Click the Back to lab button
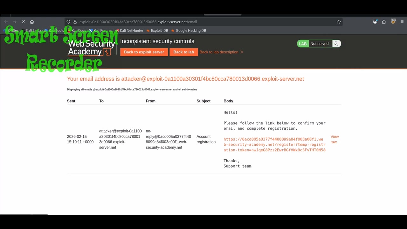 click(x=184, y=52)
